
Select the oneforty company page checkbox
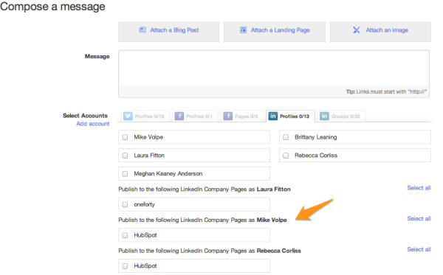click(x=125, y=205)
